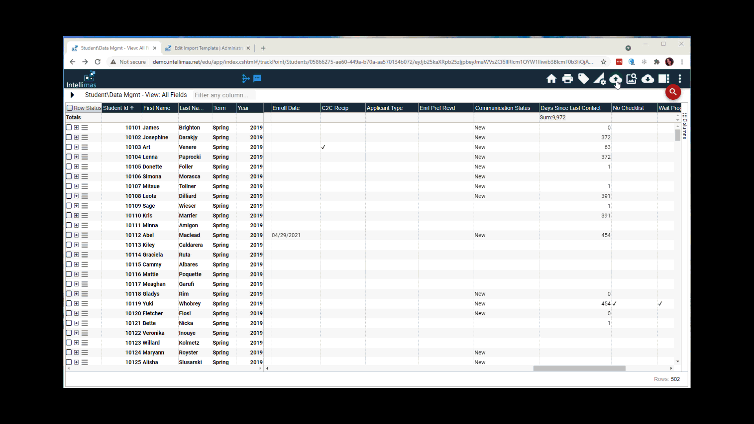The height and width of the screenshot is (424, 754).
Task: Open a new browser tab
Action: click(x=263, y=48)
